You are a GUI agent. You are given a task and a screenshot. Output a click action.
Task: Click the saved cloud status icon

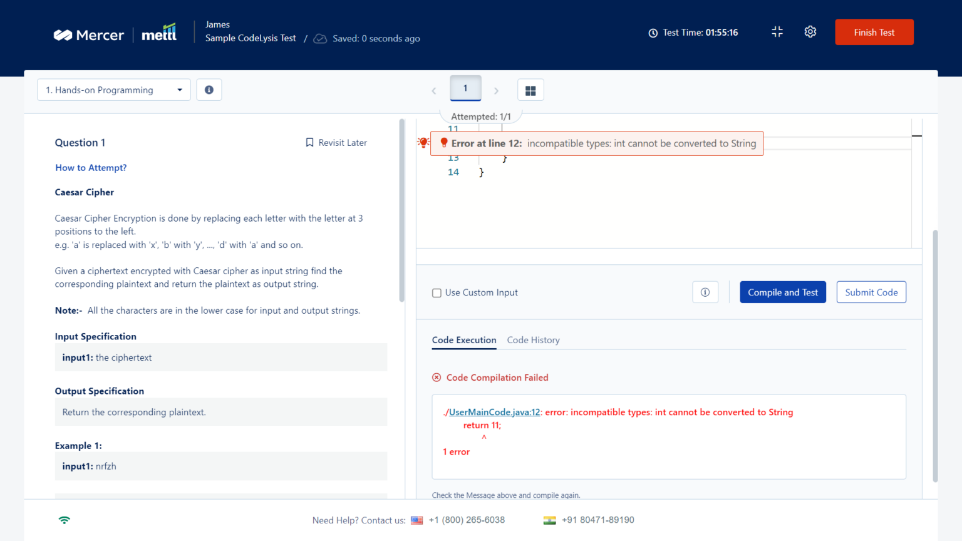click(x=319, y=38)
